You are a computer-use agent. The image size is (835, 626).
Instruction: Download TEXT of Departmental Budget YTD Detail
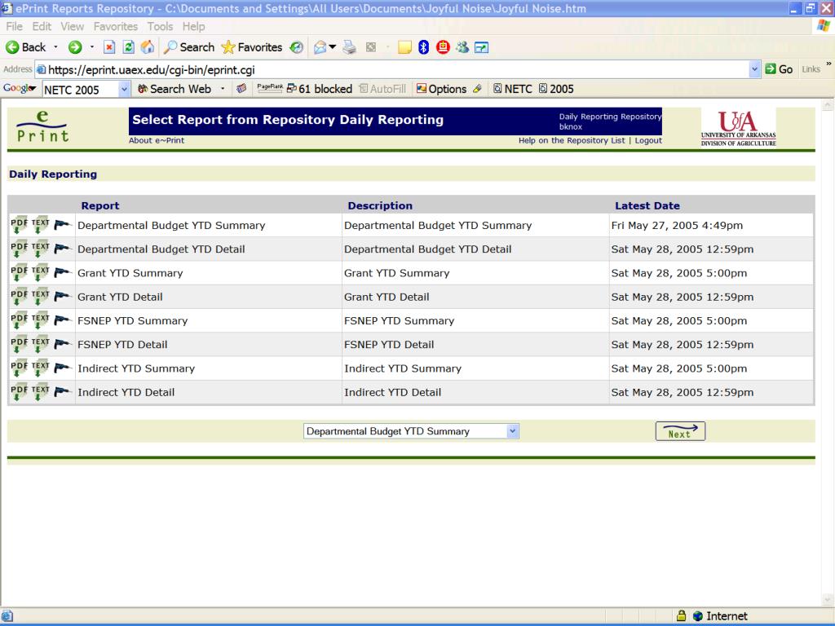41,249
